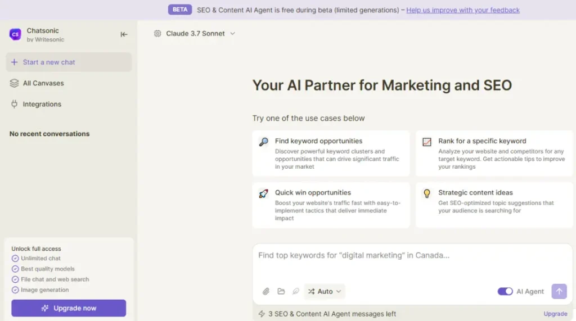Open the feedback link in beta banner
This screenshot has height=321, width=576.
point(463,10)
